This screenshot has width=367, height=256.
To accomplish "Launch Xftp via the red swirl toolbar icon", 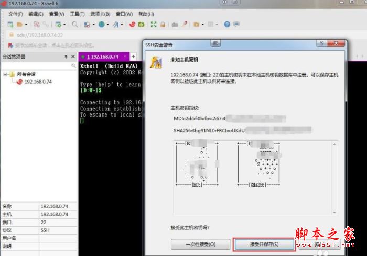I will tap(132, 24).
